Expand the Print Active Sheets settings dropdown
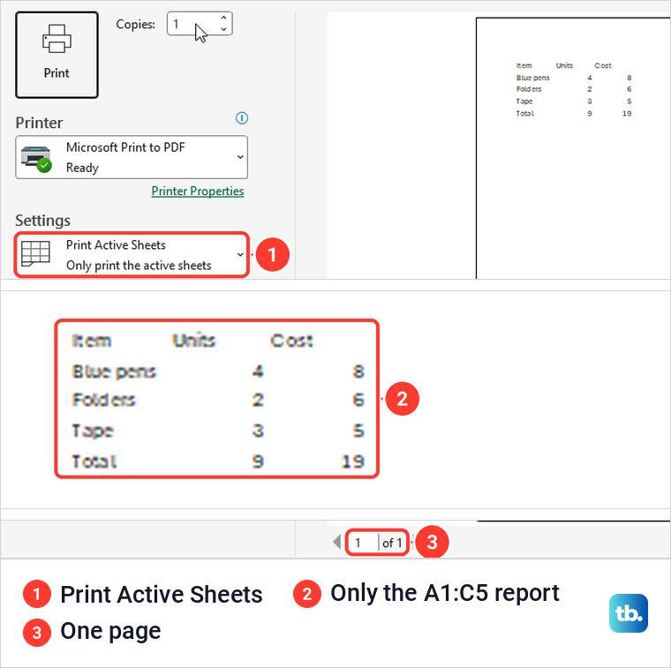The image size is (671, 668). tap(132, 255)
